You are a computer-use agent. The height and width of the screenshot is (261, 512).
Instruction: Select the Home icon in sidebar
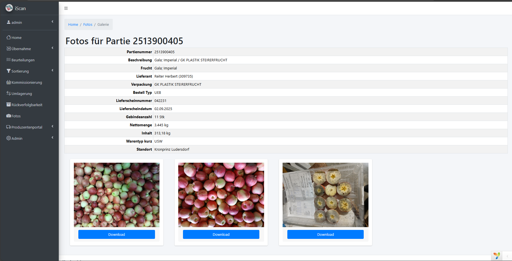click(x=9, y=37)
